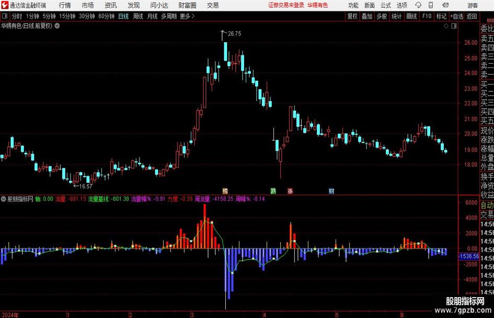
Task: Select the 日线 daily period
Action: tap(123, 16)
